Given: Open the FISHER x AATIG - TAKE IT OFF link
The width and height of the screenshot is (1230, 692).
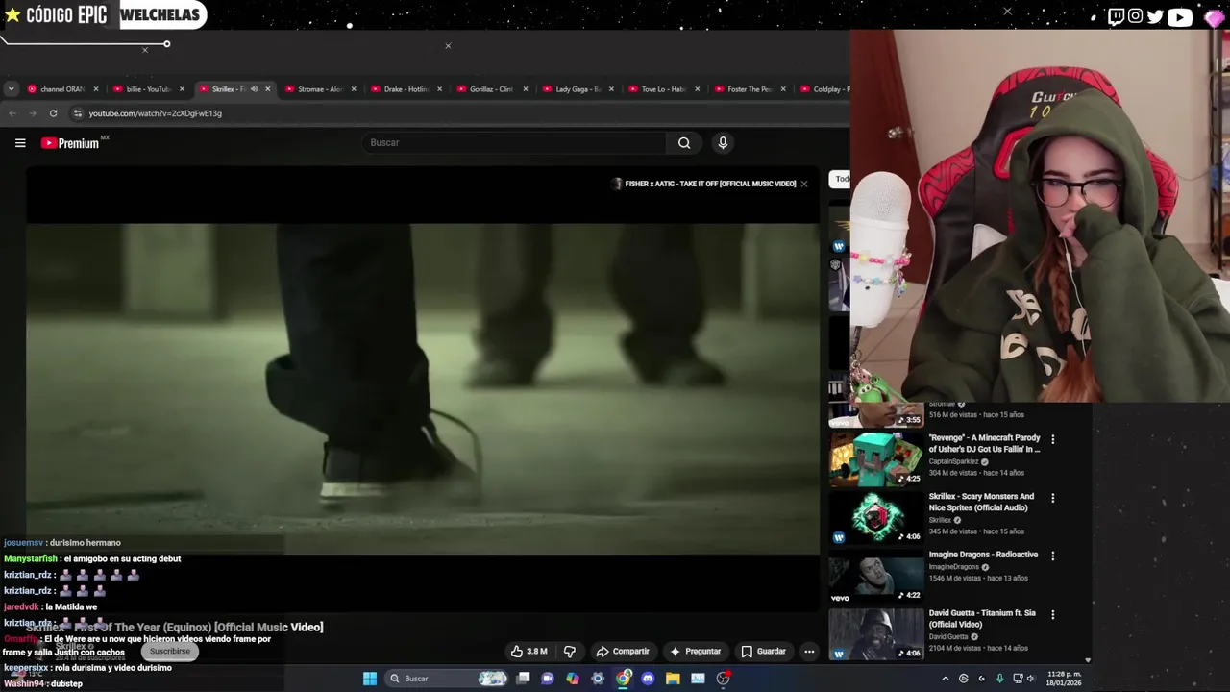Looking at the screenshot, I should 710,184.
